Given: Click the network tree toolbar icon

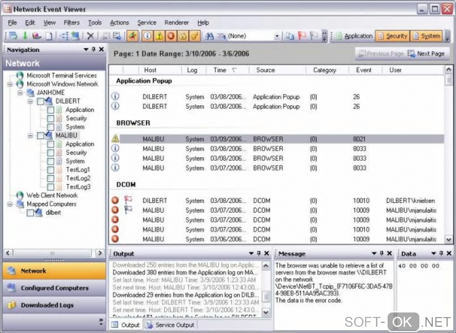Looking at the screenshot, I should pos(63,36).
